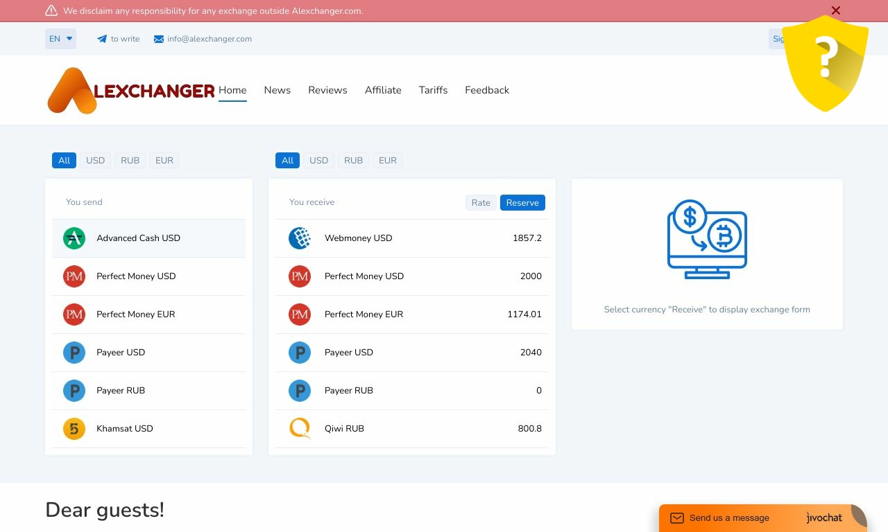888x532 pixels.
Task: Click the Khamsat USD icon in send list
Action: click(74, 429)
